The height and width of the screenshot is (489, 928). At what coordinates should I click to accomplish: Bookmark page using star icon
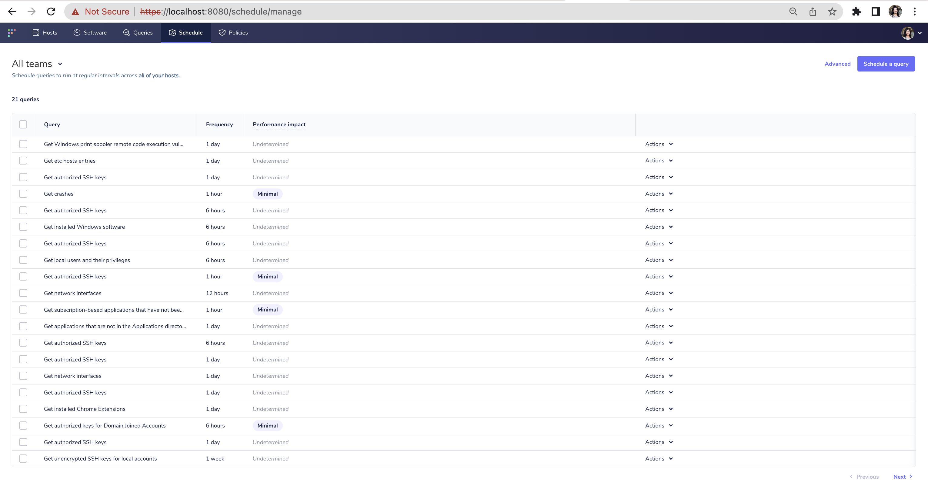tap(832, 12)
